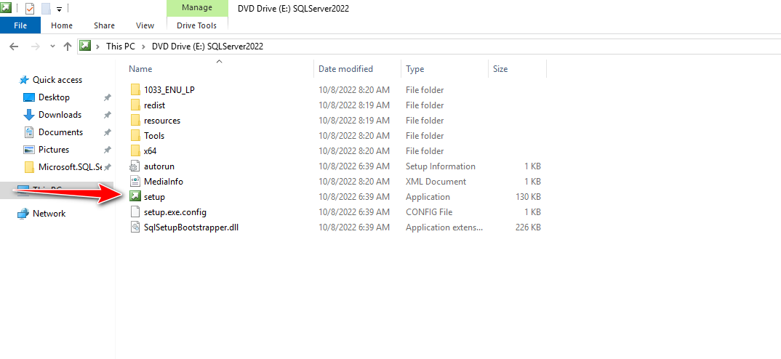Sort files by Size column header
781x359 pixels.
point(500,69)
